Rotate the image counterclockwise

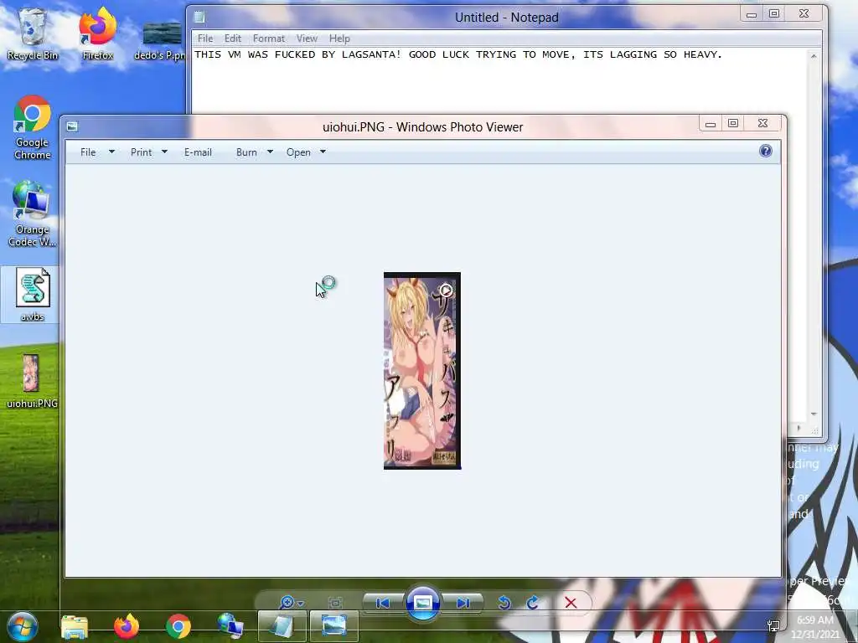(504, 603)
